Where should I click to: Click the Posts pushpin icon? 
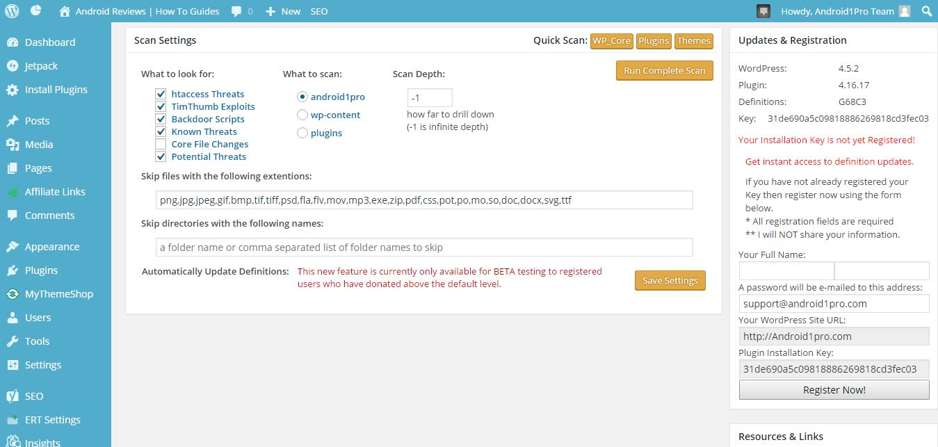click(13, 121)
